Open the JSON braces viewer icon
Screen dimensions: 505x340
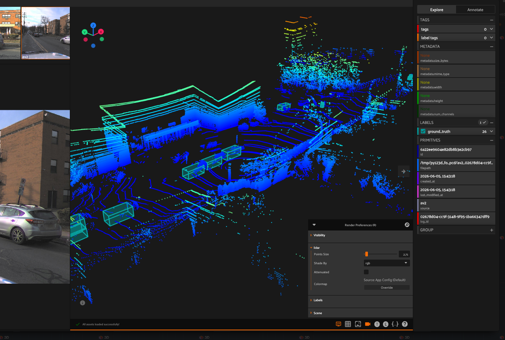coord(395,324)
